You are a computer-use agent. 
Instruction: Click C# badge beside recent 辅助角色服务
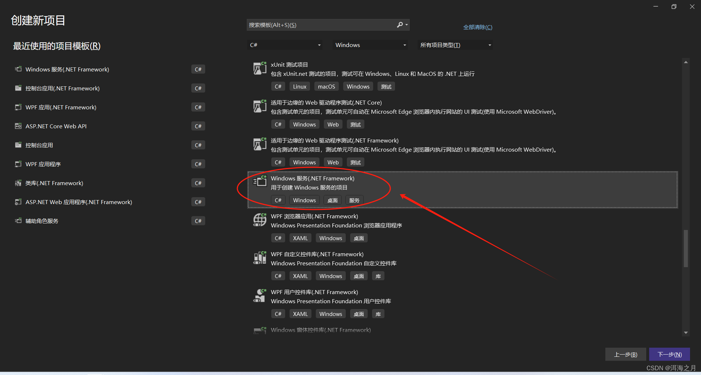click(x=198, y=221)
